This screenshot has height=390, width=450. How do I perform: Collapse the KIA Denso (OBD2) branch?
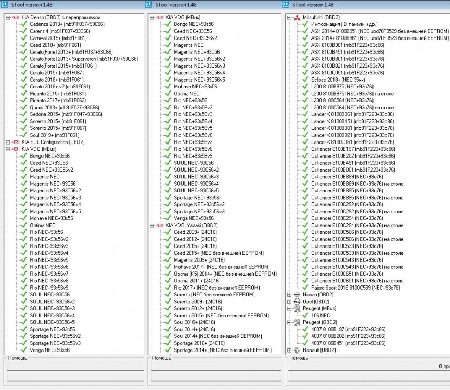pos(8,18)
